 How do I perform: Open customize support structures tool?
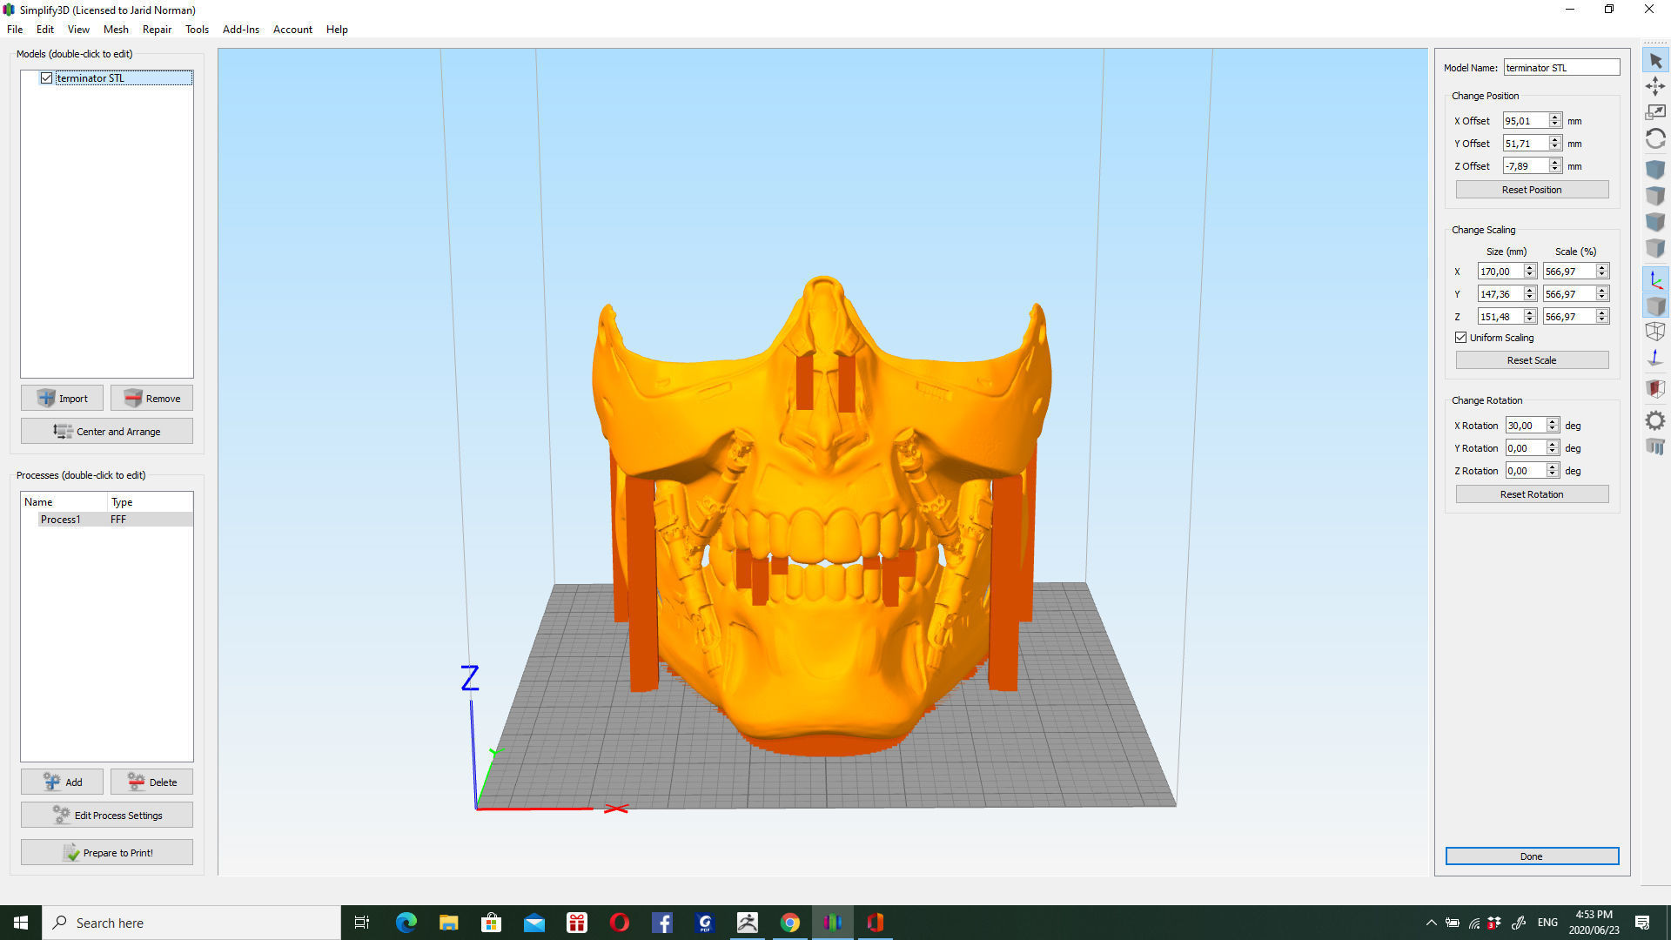coord(1655,447)
